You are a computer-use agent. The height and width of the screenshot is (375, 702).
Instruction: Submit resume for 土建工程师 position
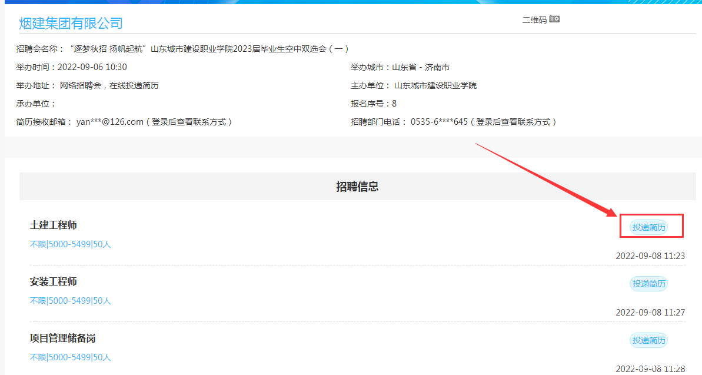click(x=648, y=227)
